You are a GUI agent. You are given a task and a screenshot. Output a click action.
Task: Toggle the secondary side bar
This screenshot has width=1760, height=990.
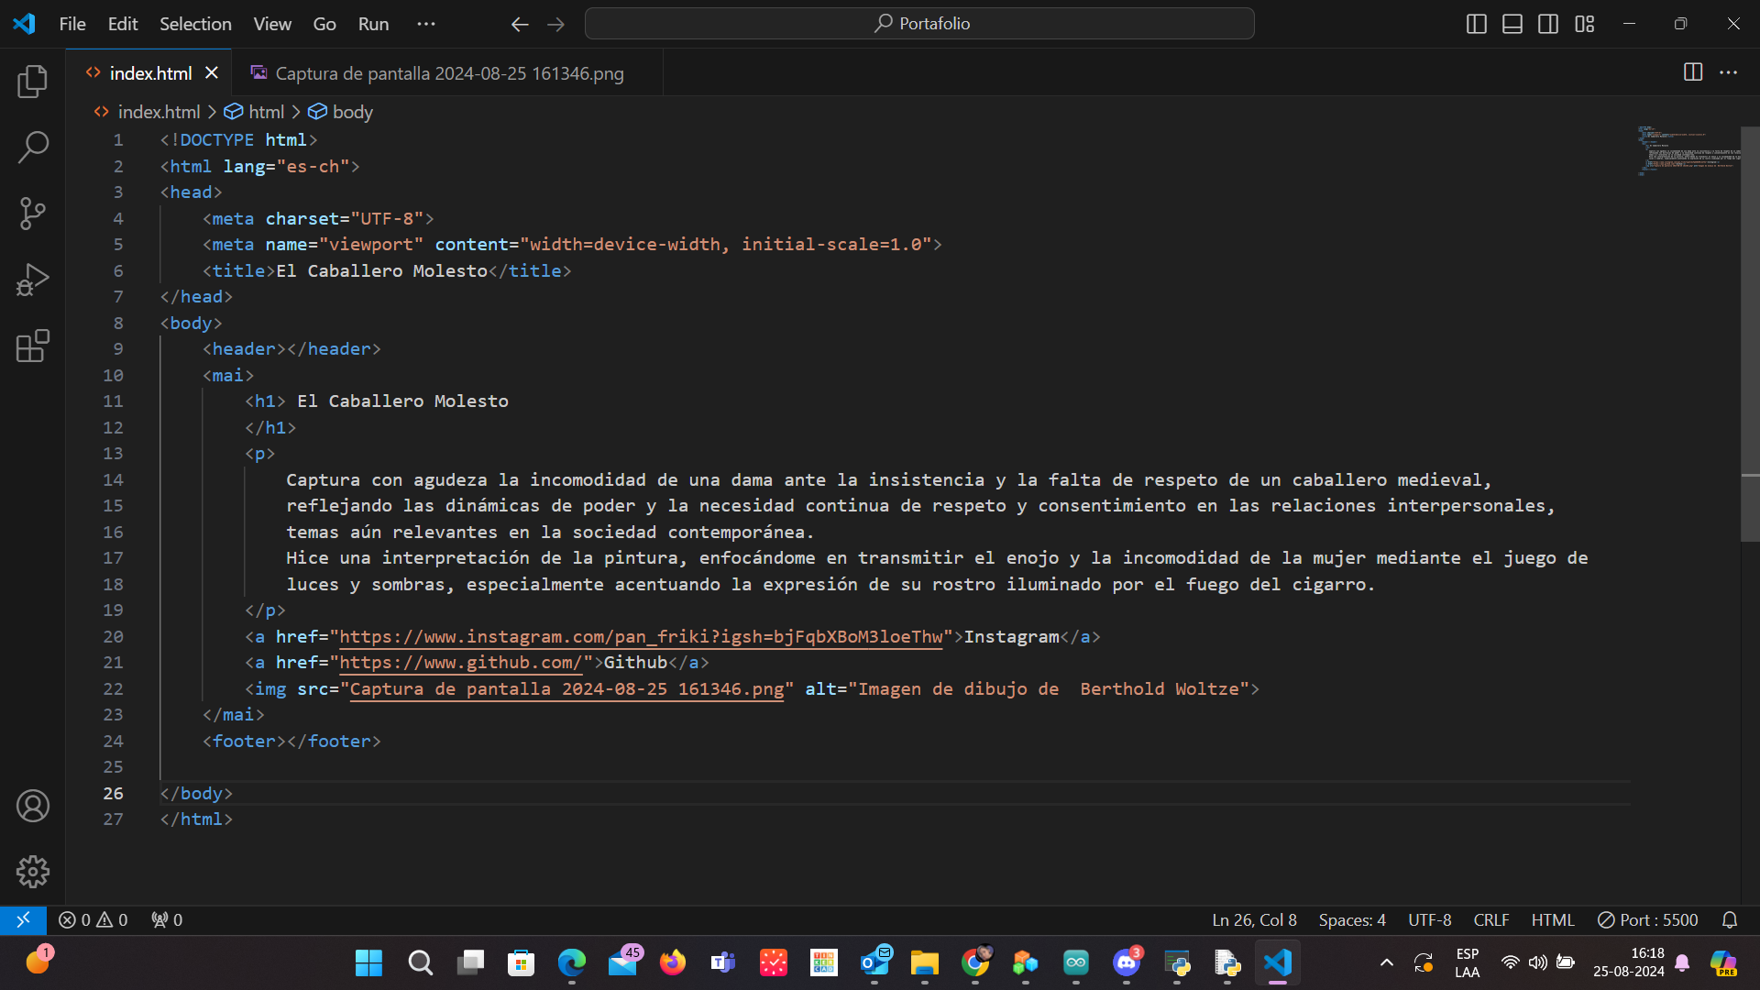[x=1548, y=24]
